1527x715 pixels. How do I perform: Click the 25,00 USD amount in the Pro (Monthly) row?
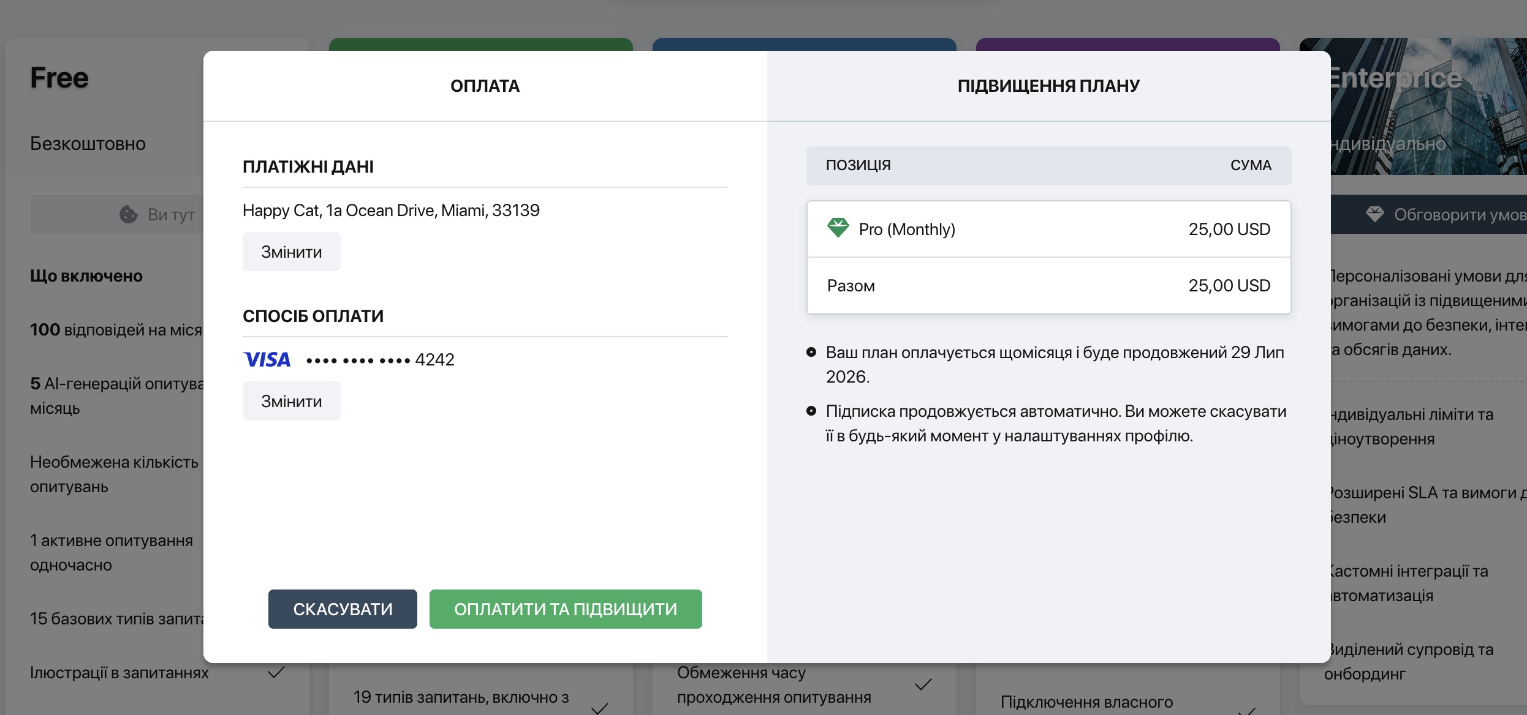(1229, 229)
